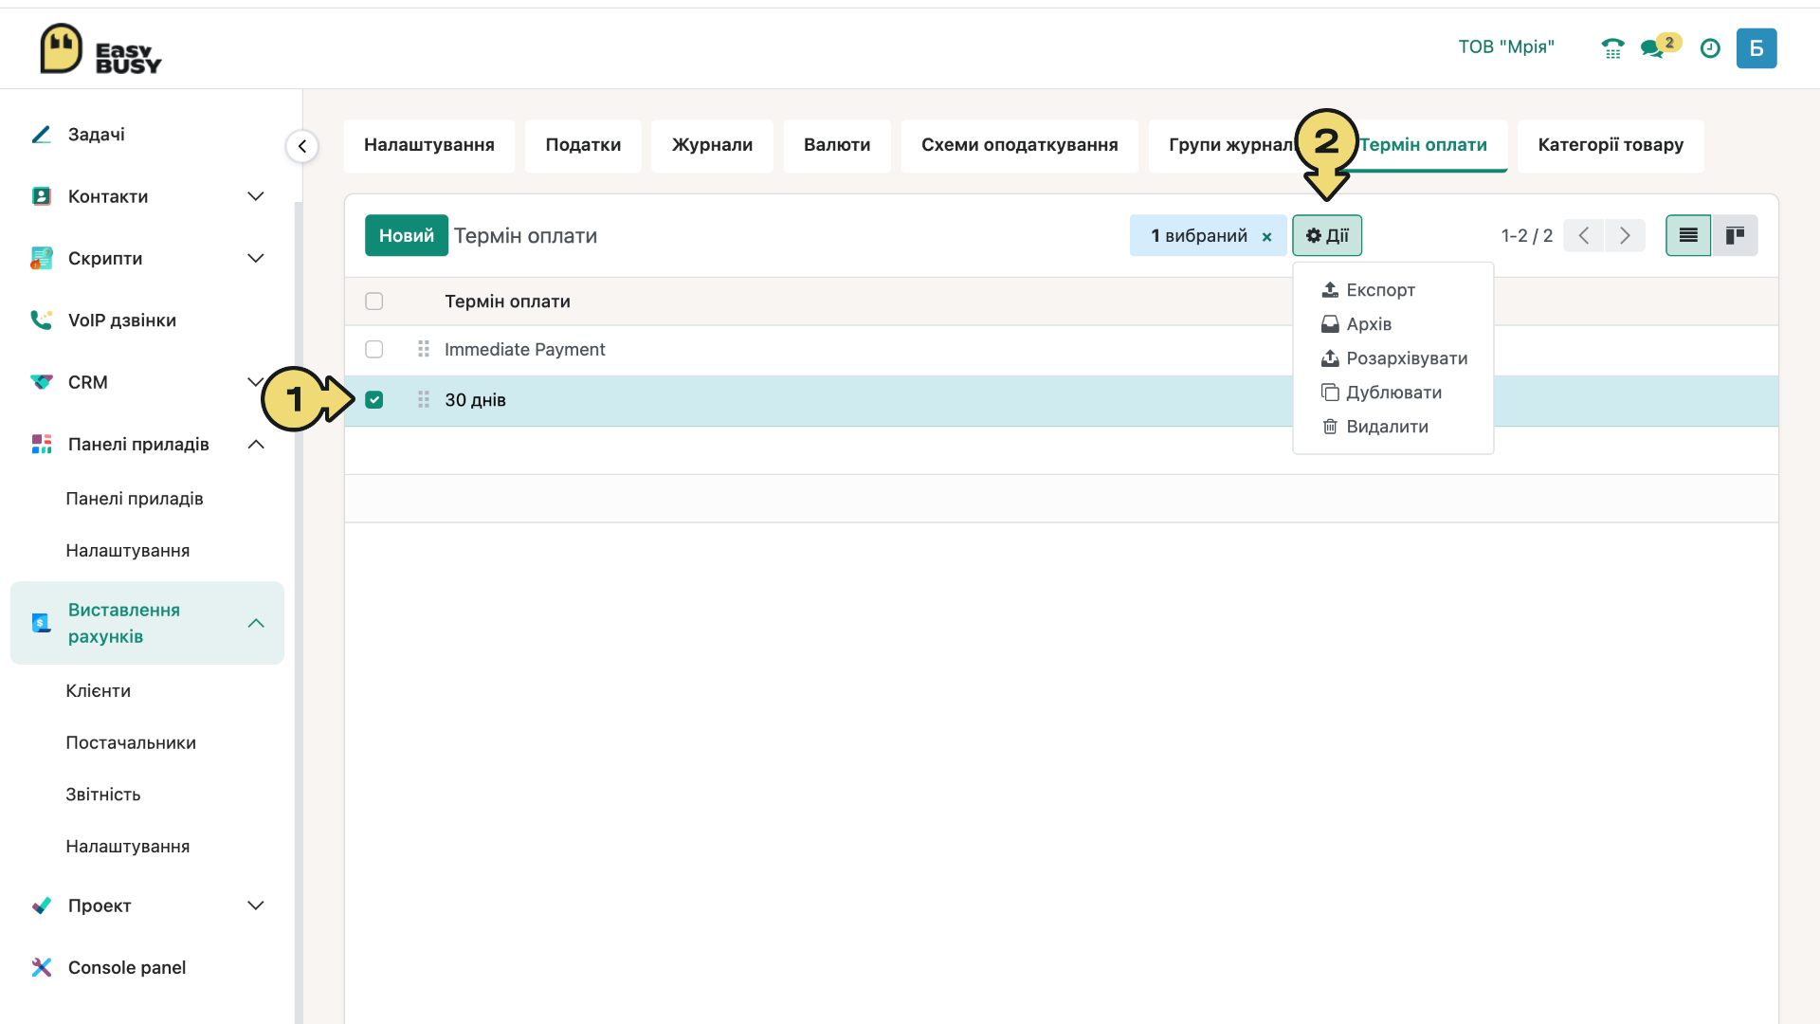
Task: Open the EasyBusy logo home
Action: click(x=100, y=49)
